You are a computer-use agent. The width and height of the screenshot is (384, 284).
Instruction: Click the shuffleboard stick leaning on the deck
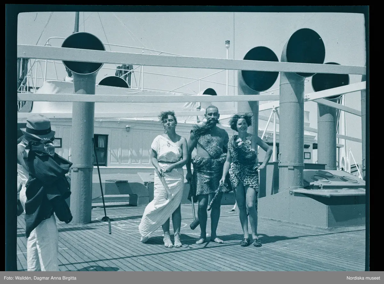[101, 182]
